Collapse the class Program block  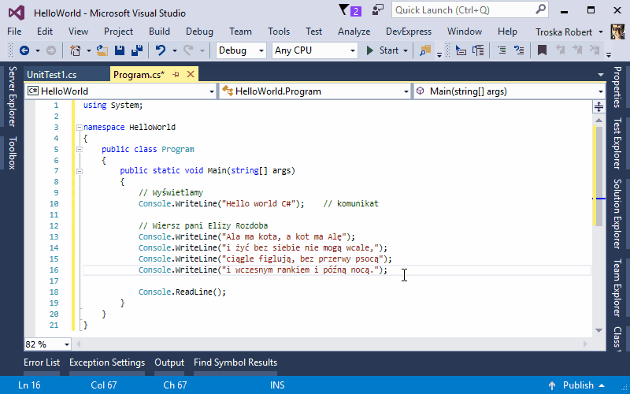point(80,149)
